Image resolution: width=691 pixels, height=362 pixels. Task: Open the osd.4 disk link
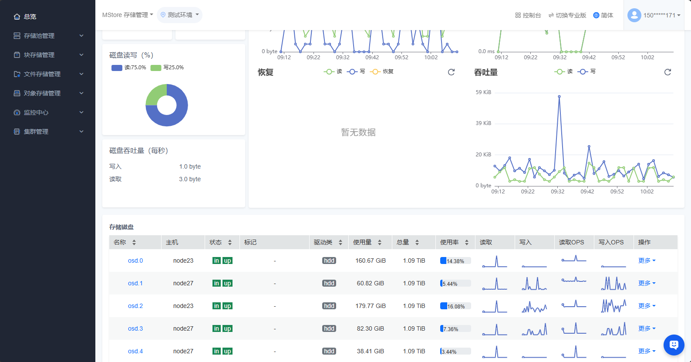click(135, 351)
